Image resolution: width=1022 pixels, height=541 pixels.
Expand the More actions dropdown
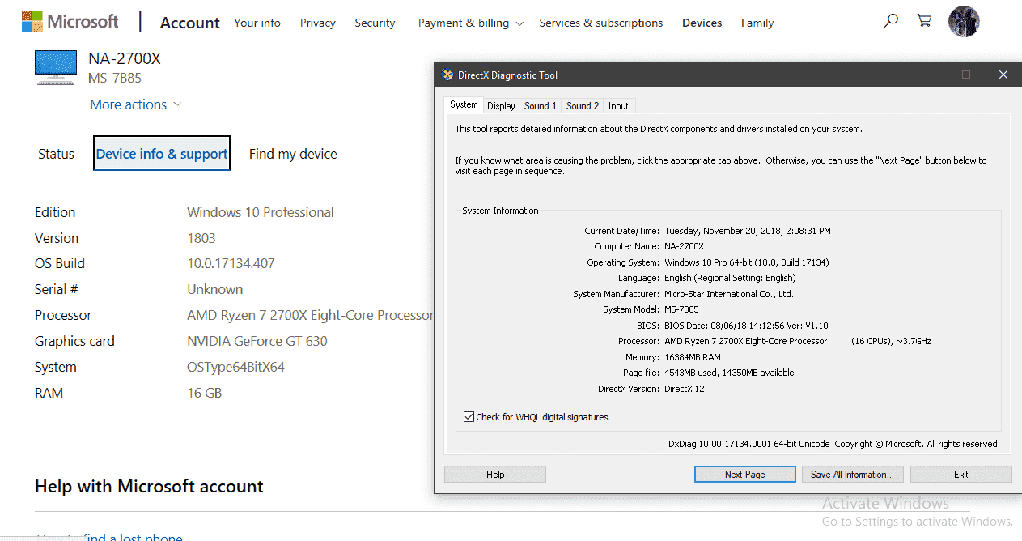click(136, 104)
